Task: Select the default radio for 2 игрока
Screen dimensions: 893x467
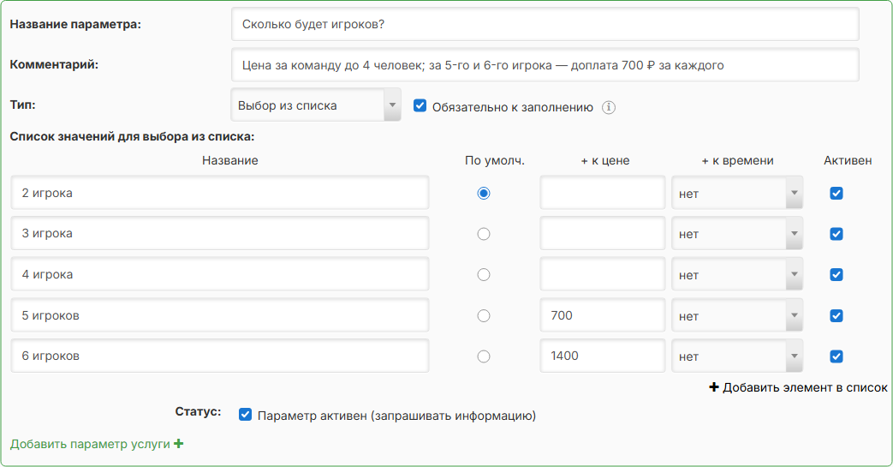Action: 484,194
